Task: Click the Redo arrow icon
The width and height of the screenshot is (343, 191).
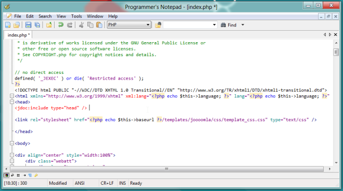Action: 70,25
